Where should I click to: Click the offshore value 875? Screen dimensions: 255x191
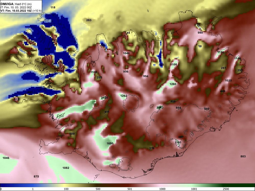coord(36,176)
